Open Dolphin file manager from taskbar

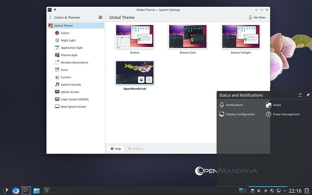point(37,190)
